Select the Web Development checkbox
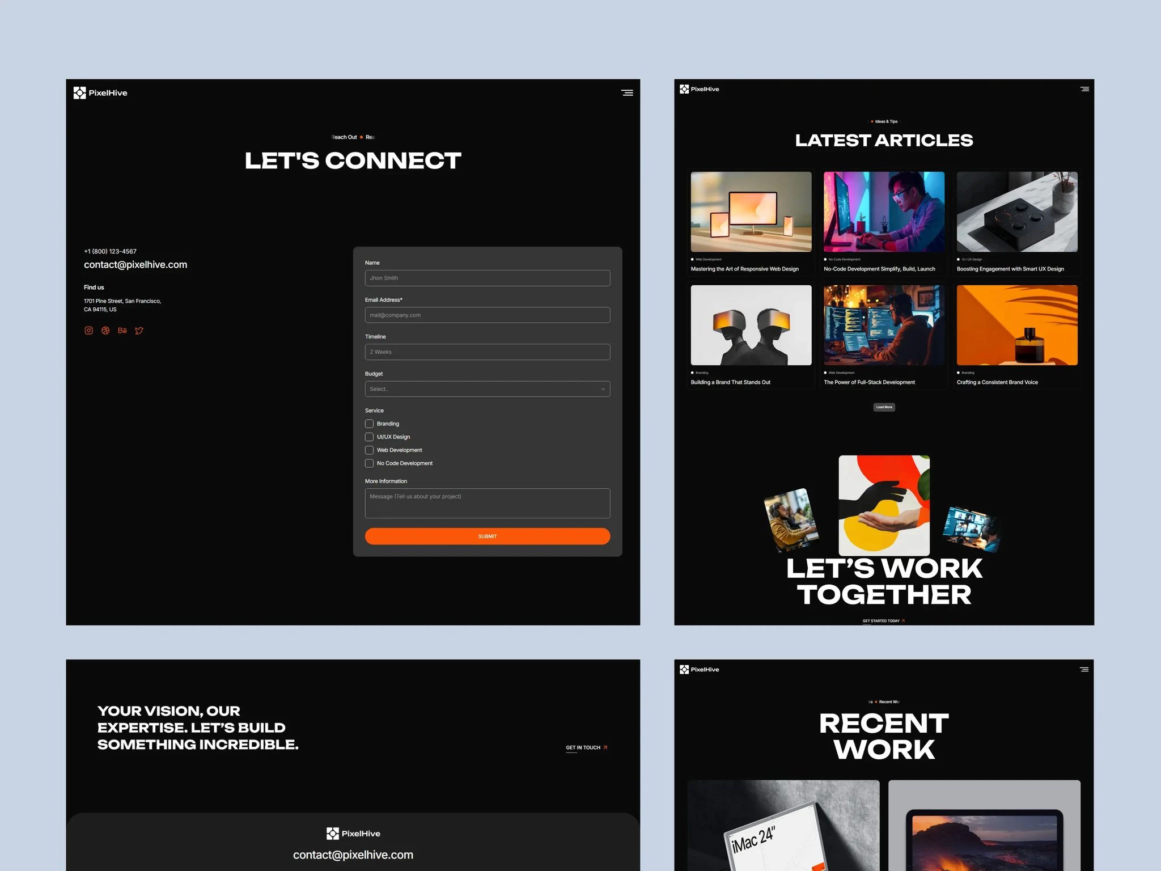1161x871 pixels. coord(369,450)
